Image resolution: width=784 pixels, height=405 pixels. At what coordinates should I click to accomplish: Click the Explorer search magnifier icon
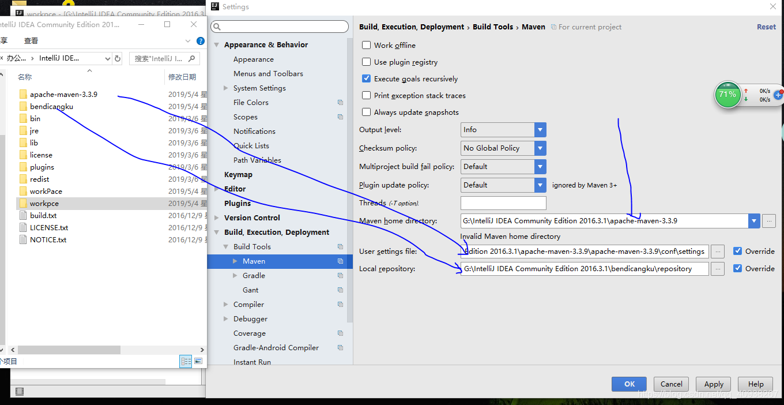point(192,58)
